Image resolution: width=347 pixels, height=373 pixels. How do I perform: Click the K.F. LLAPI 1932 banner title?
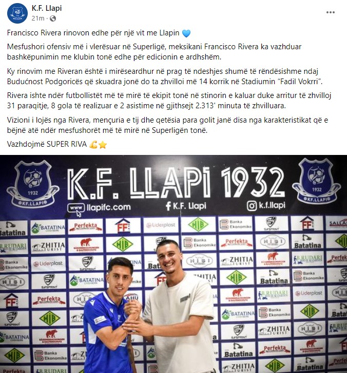tap(176, 183)
